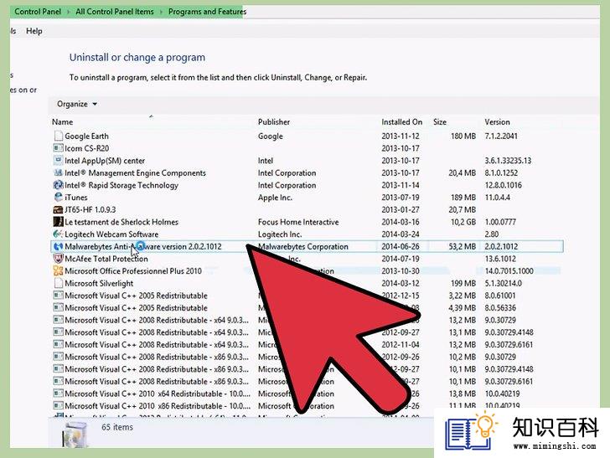Click the JT65-HF 1.0.9.3 icon

[x=59, y=209]
